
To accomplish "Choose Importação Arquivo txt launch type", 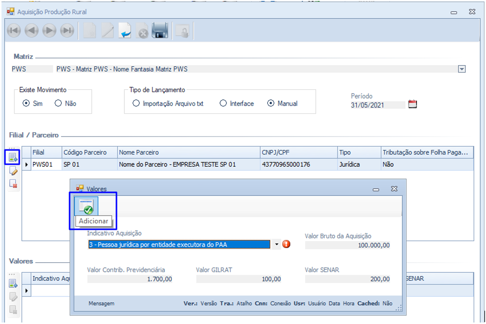I will 136,104.
